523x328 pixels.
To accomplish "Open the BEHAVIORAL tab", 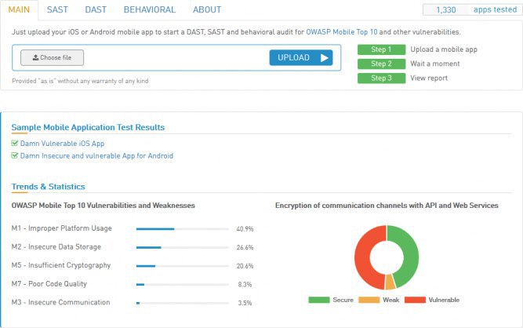I will (x=150, y=9).
